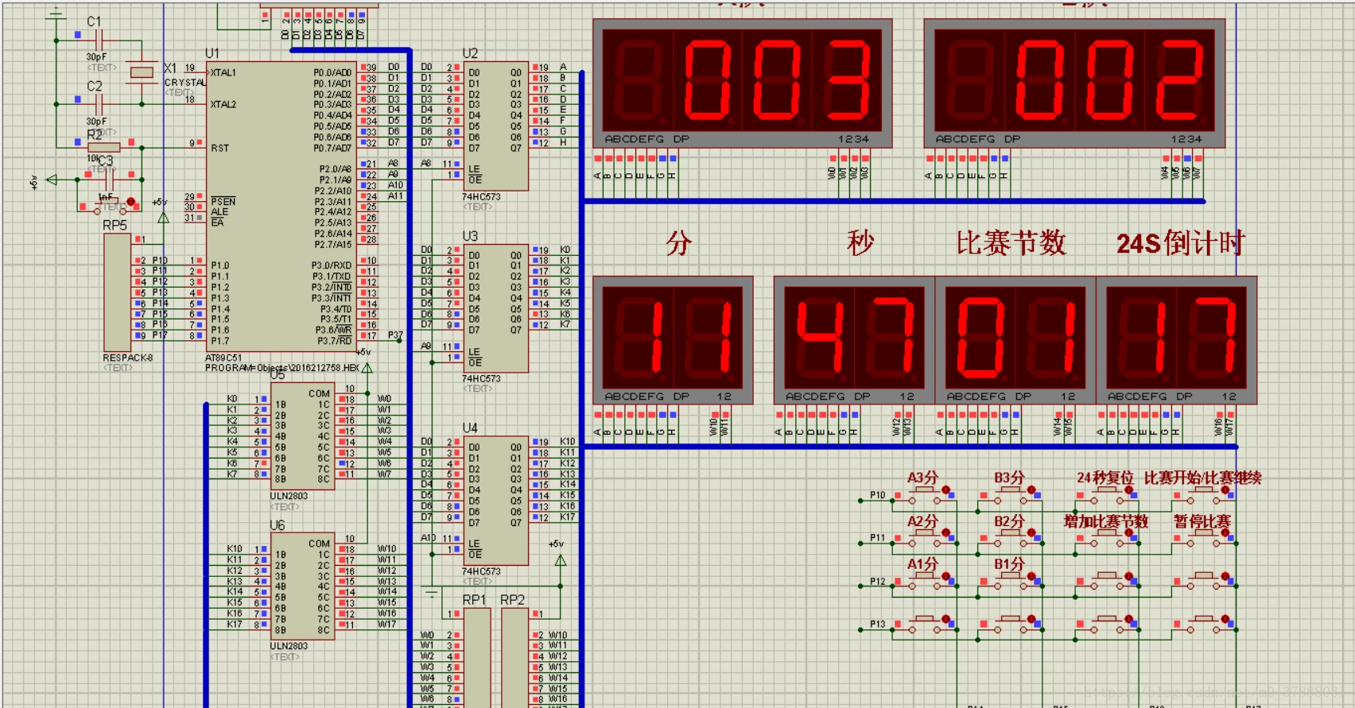Push the 比赛开始/比赛继续 key switch
The width and height of the screenshot is (1355, 708).
[1204, 495]
